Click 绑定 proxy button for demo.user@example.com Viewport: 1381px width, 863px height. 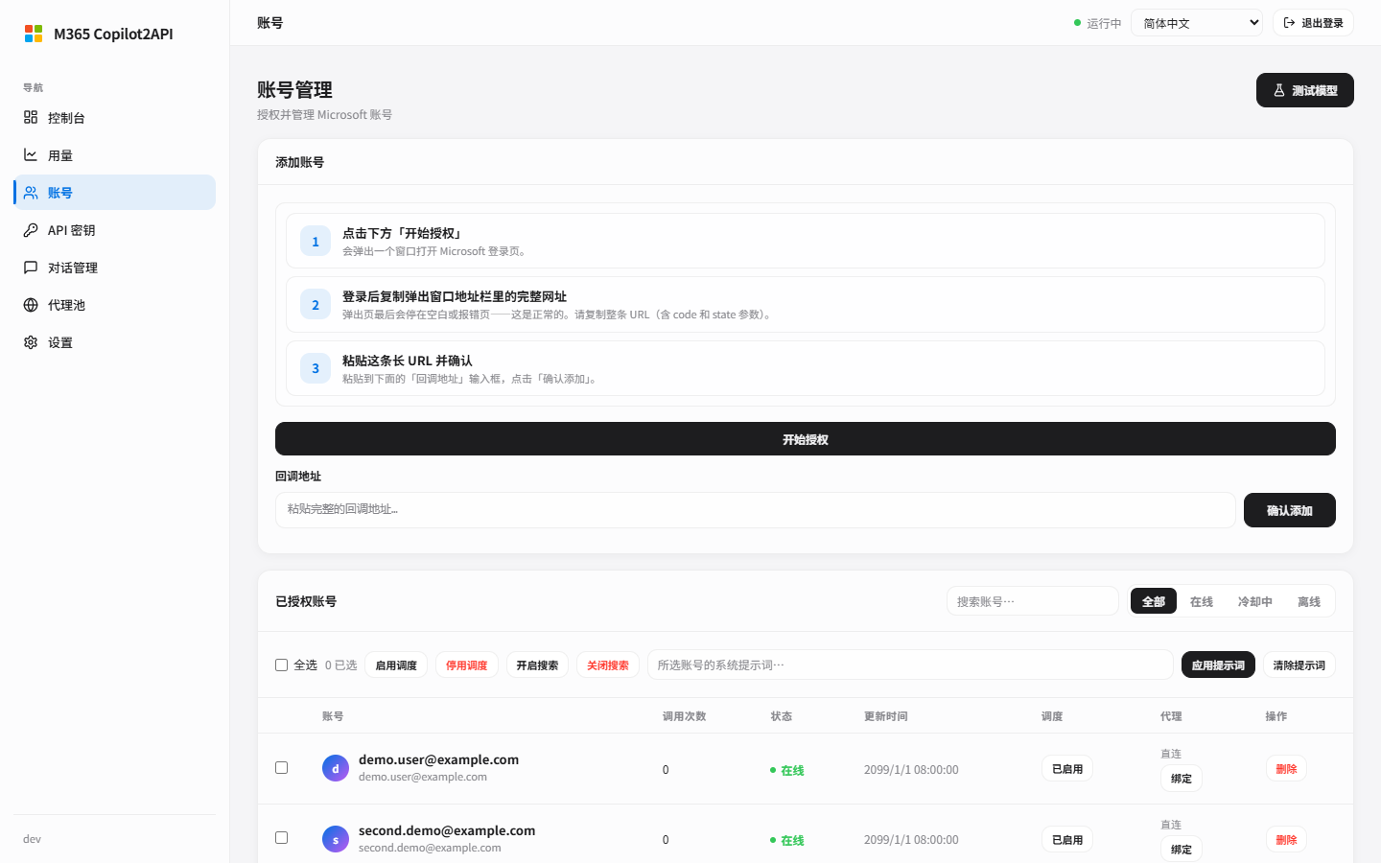(x=1182, y=779)
